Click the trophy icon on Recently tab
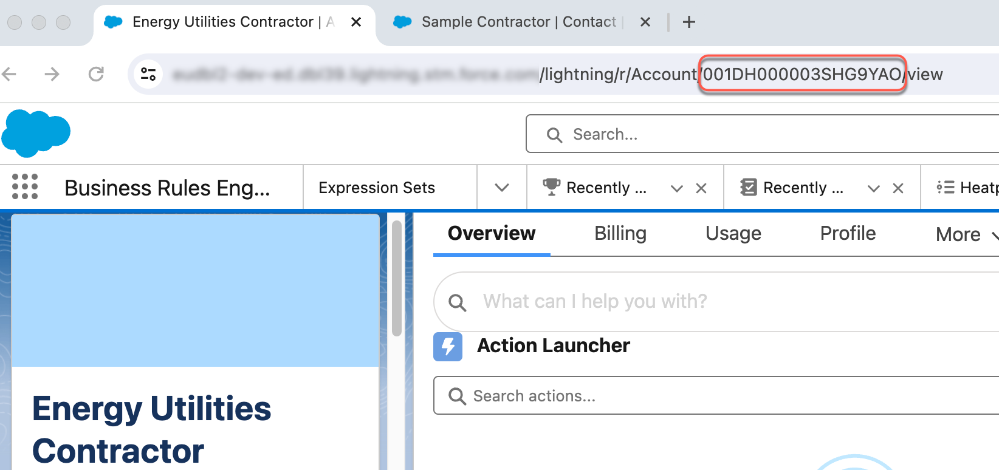999x470 pixels. [551, 187]
